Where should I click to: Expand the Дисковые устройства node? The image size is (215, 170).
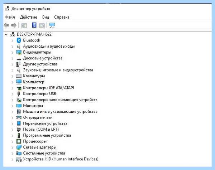pyautogui.click(x=12, y=58)
